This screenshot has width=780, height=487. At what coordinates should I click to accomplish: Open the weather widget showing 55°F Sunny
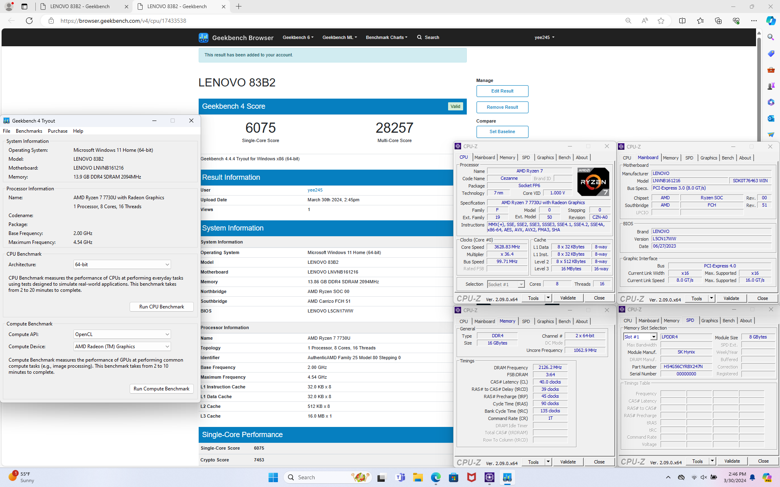22,477
